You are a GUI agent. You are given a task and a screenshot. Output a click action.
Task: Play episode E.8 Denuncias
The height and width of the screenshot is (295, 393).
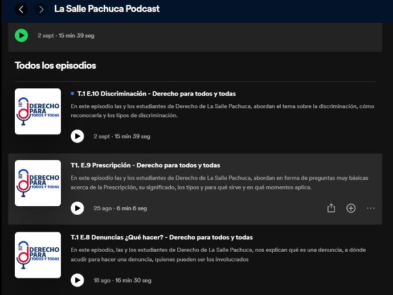pyautogui.click(x=77, y=280)
